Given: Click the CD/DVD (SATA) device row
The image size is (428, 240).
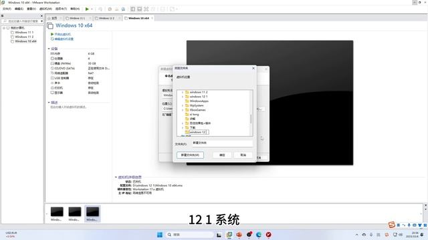Looking at the screenshot, I should [x=80, y=68].
